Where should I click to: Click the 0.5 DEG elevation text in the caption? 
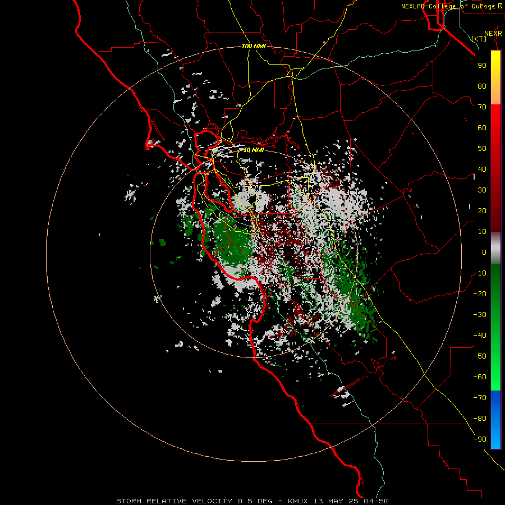point(255,501)
